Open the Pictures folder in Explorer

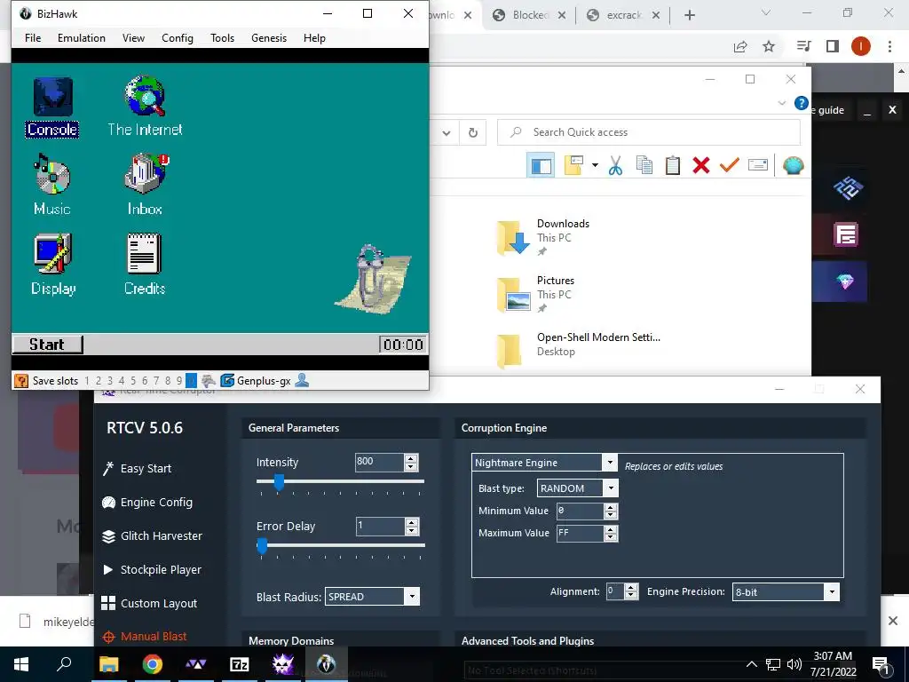[x=535, y=294]
